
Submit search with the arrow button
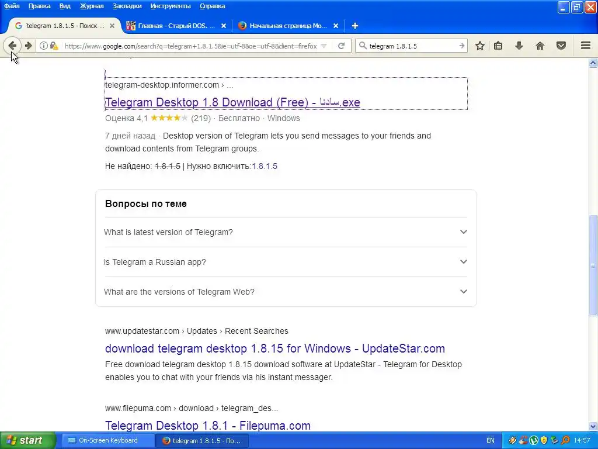(x=461, y=46)
